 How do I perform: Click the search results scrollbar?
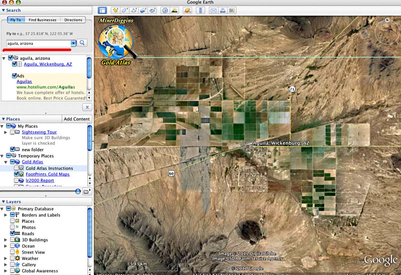click(x=89, y=68)
